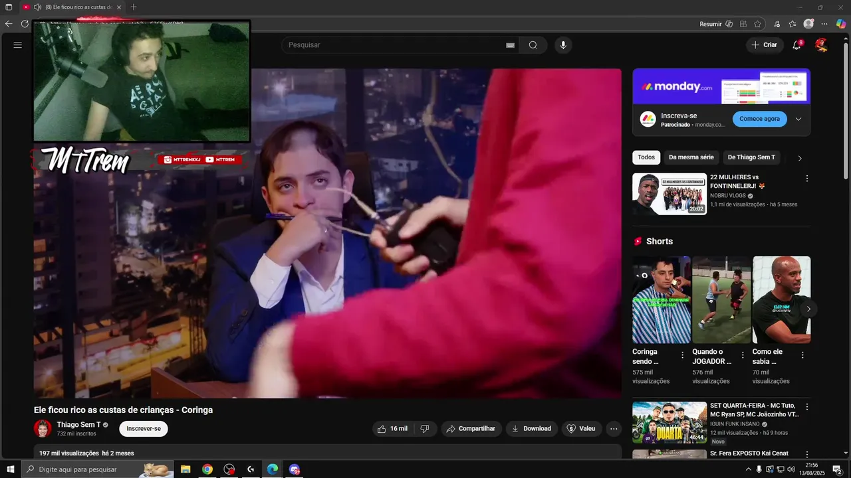
Task: Click the Windows taskbar search box
Action: coord(97,469)
